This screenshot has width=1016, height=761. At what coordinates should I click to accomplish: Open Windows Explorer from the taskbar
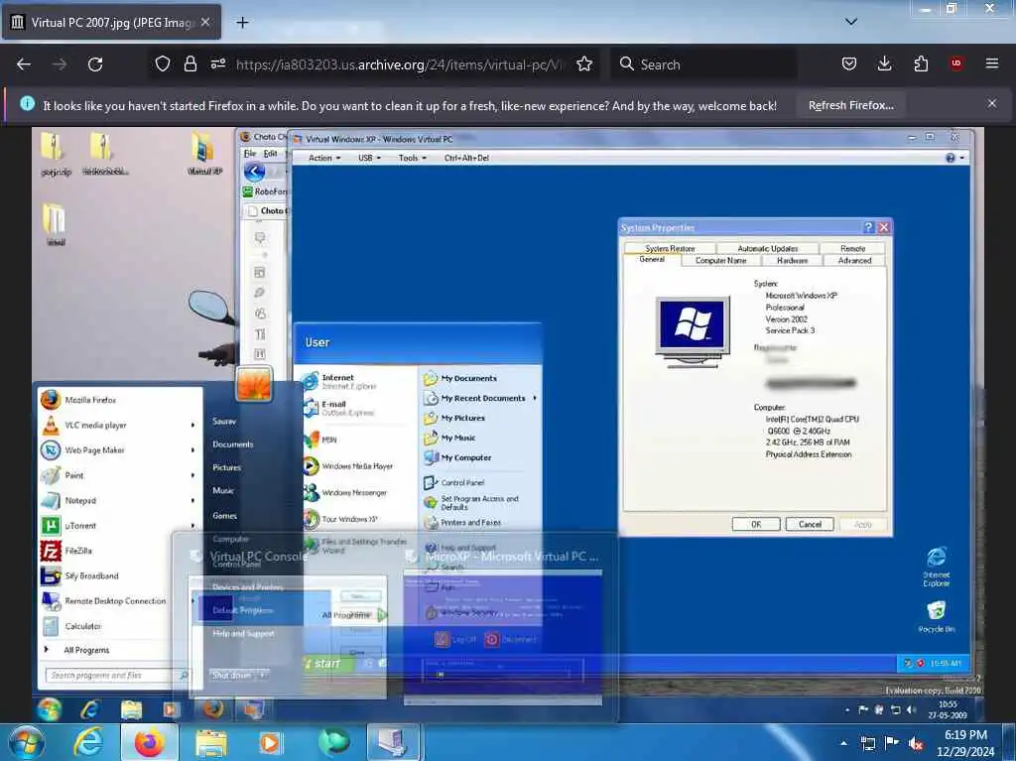pos(211,742)
